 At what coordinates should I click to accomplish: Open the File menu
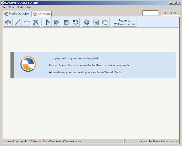(x=4, y=7)
